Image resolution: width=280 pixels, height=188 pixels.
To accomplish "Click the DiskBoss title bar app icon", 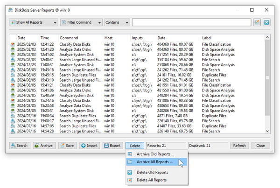I will point(11,10).
